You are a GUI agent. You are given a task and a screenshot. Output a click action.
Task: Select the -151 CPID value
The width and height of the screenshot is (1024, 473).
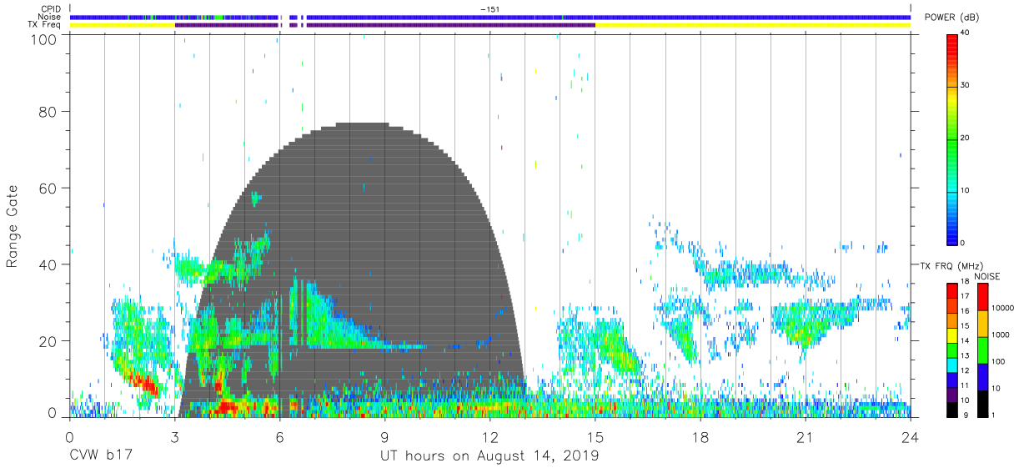490,8
